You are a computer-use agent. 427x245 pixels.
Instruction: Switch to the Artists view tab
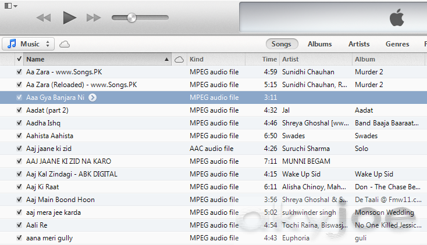[359, 44]
